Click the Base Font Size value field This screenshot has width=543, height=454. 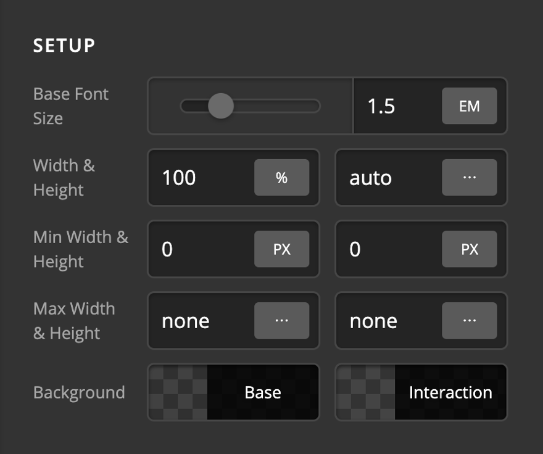point(396,106)
